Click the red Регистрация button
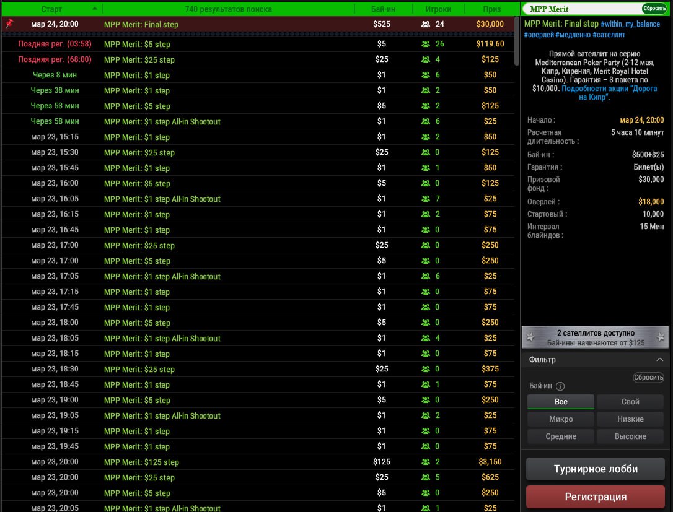The image size is (673, 512). coord(596,497)
